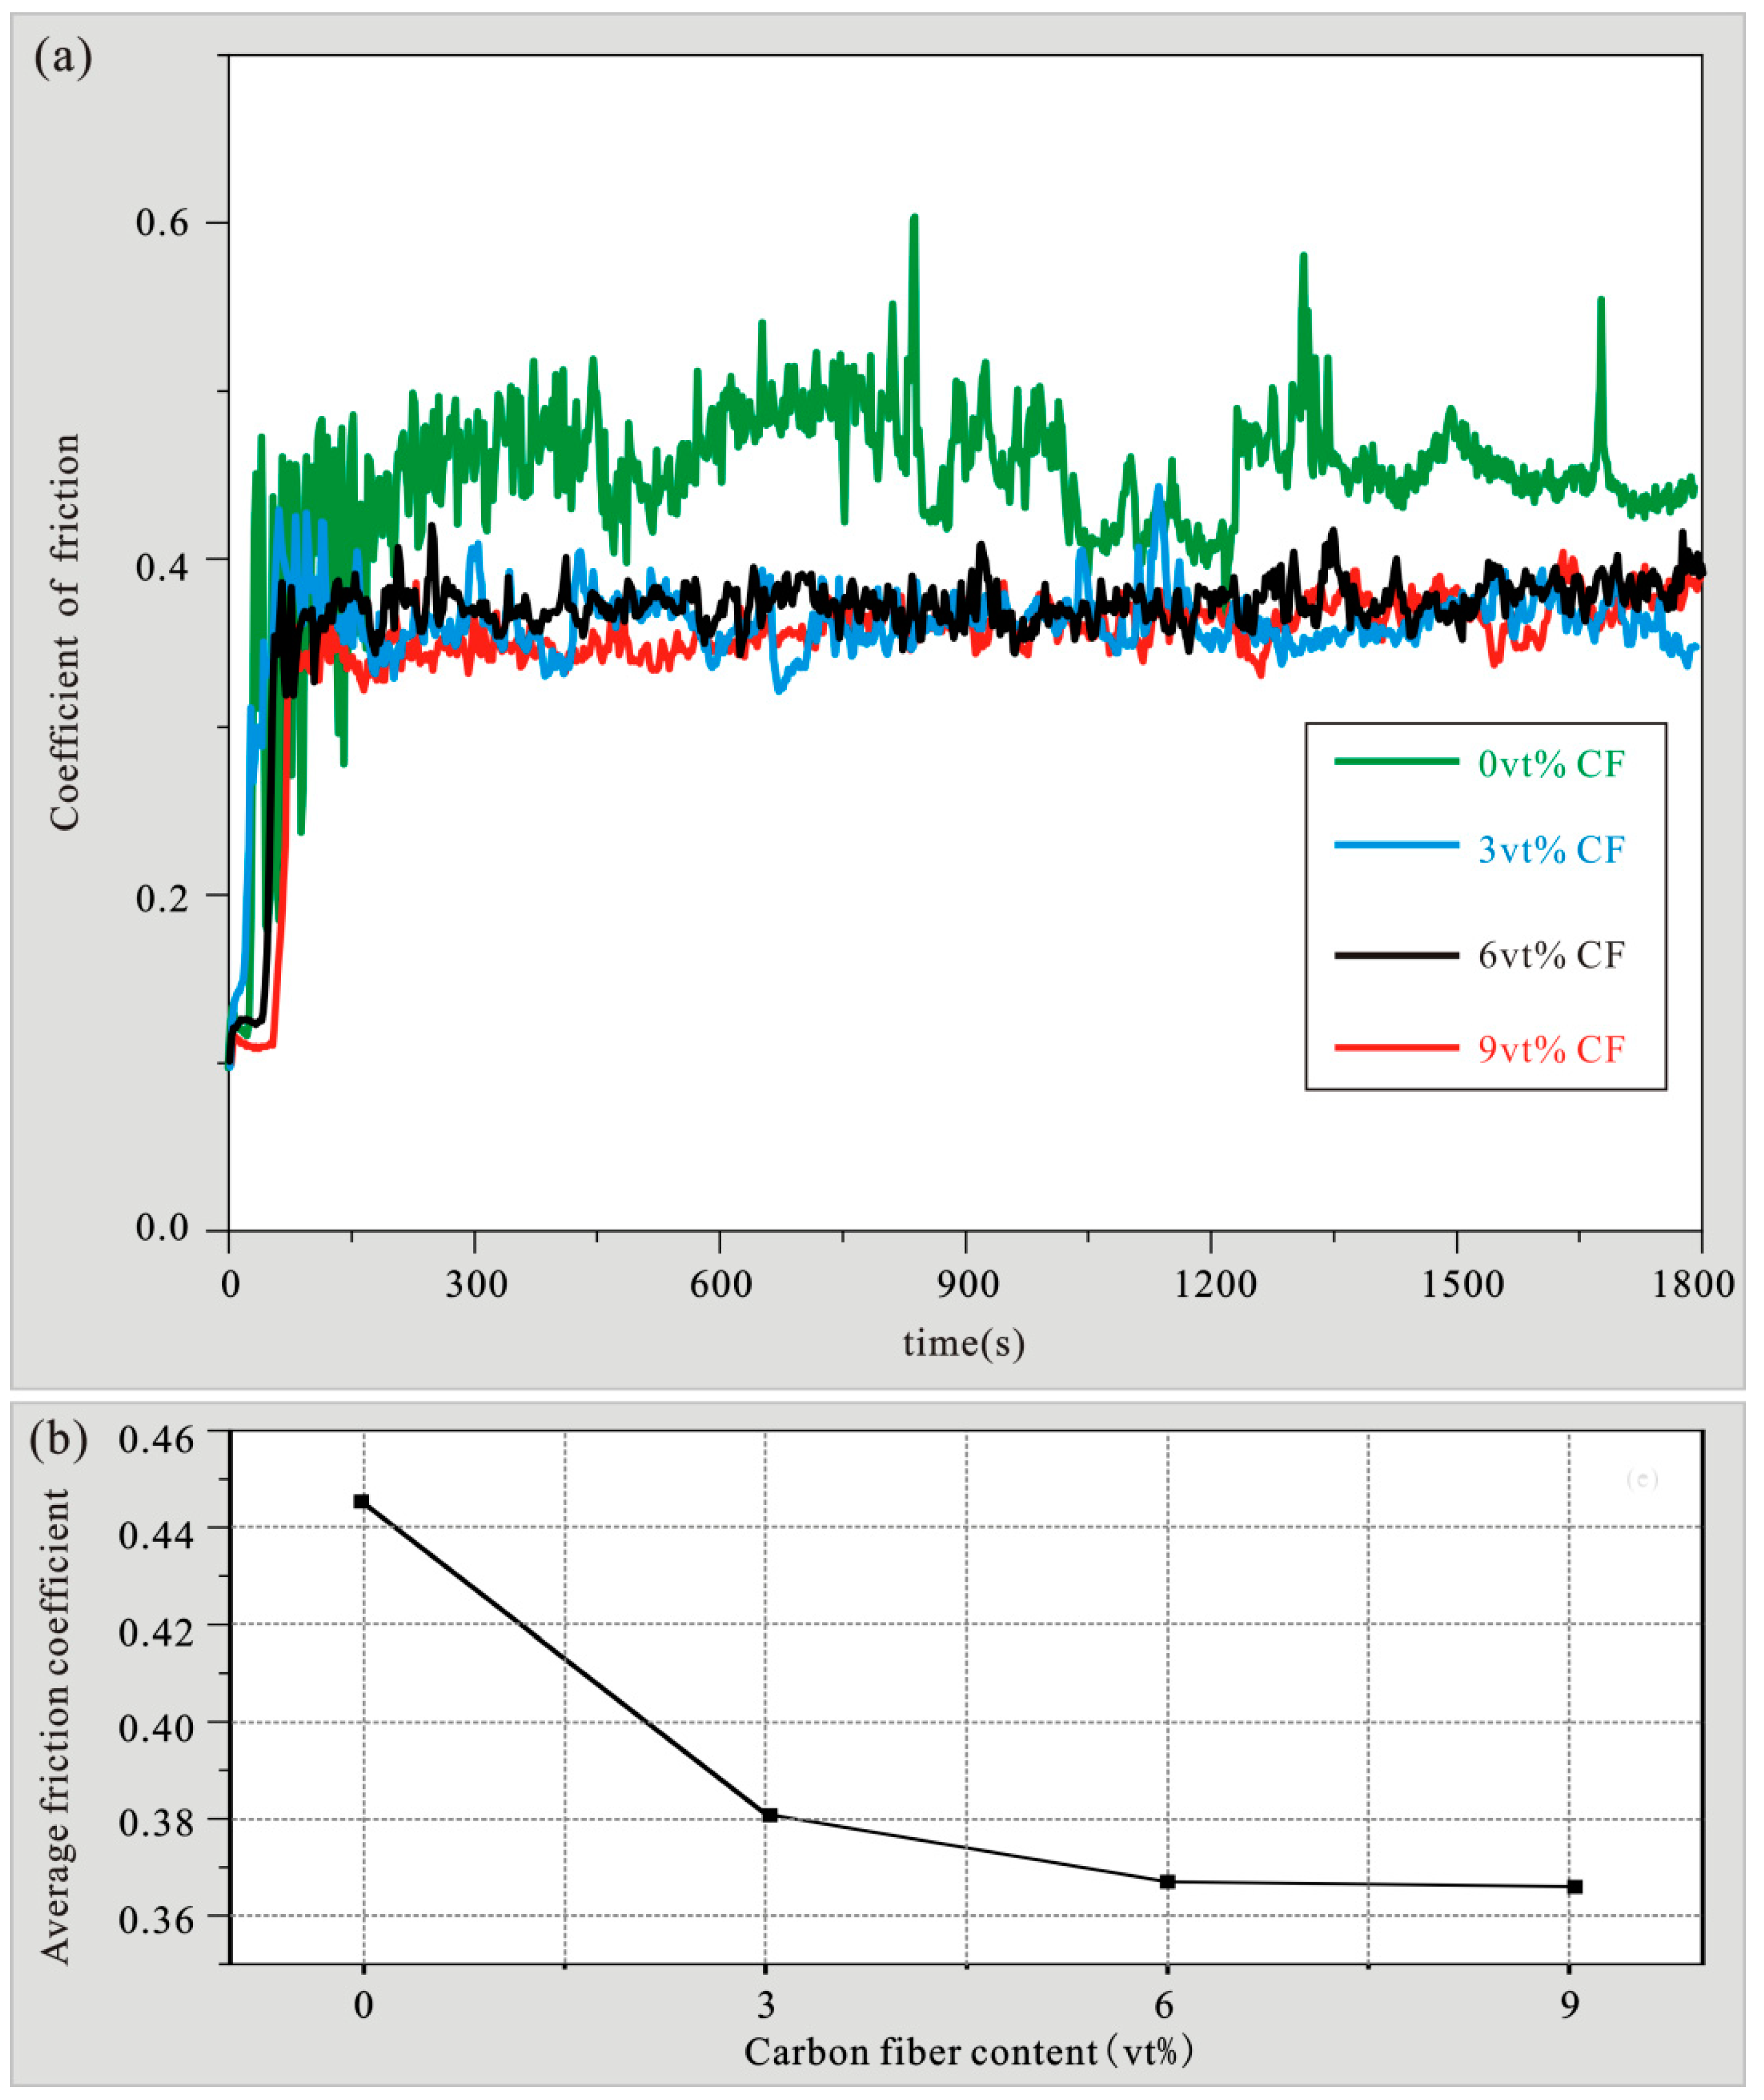The height and width of the screenshot is (2100, 1764).
Task: Click the 0.40 tick label in chart (b)
Action: point(155,1729)
